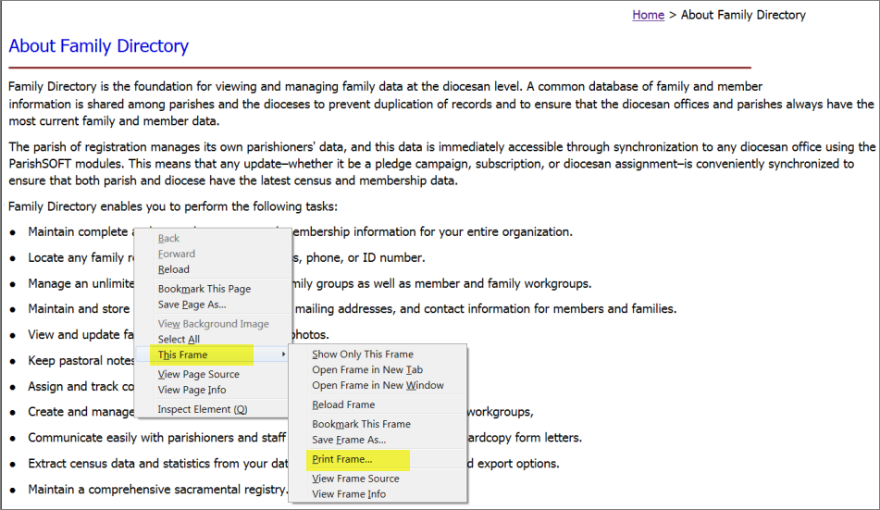Select Reload from the context menu
880x510 pixels.
coord(173,269)
